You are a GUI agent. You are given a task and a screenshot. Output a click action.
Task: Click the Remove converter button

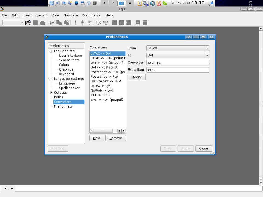pyautogui.click(x=116, y=138)
